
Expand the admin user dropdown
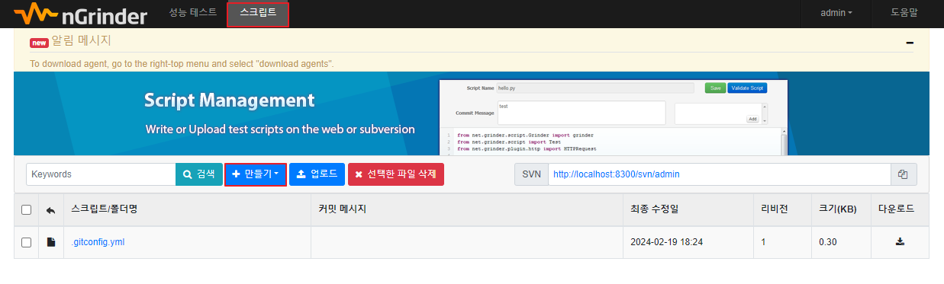[x=836, y=13]
